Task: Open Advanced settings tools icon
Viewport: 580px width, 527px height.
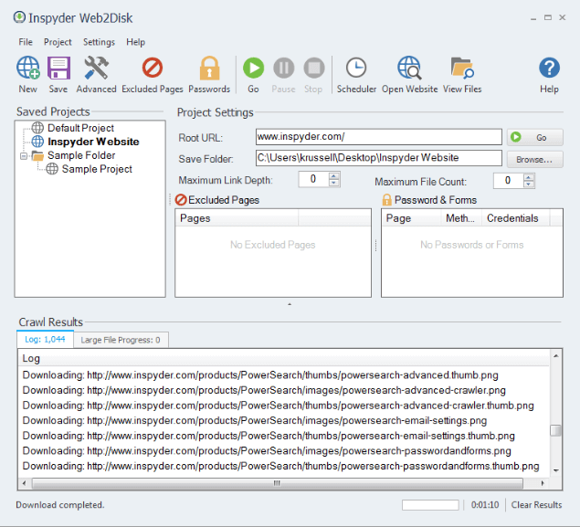Action: point(96,69)
